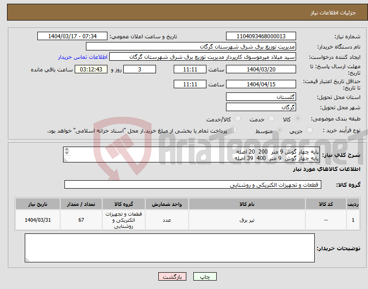The height and width of the screenshot is (289, 368).
Task: Click the نام کالا column header
Action: pyautogui.click(x=247, y=204)
